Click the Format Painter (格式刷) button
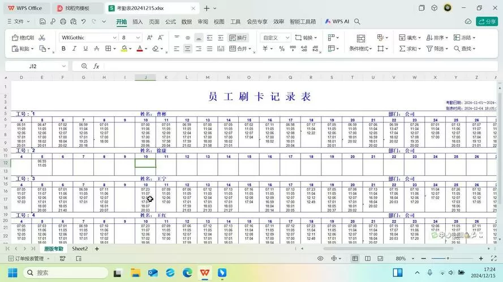Screen dimensions: 503x282 [23, 38]
